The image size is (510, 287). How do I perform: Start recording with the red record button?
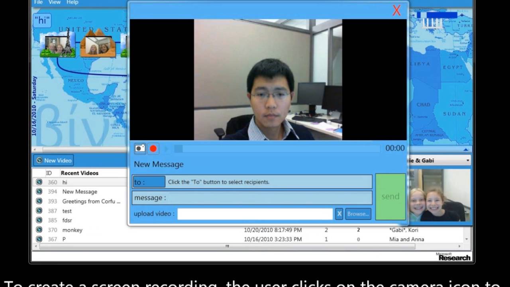click(153, 149)
